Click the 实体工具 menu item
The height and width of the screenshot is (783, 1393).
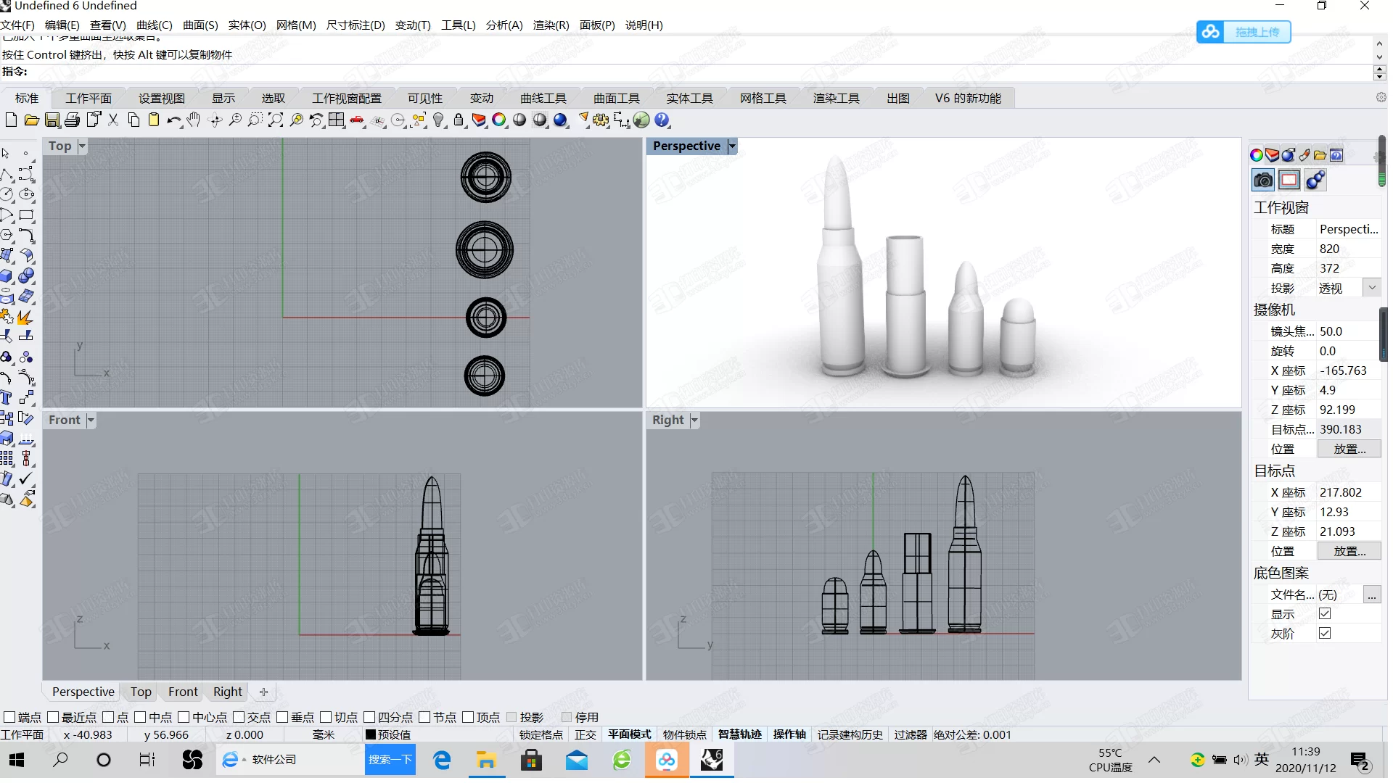689,98
